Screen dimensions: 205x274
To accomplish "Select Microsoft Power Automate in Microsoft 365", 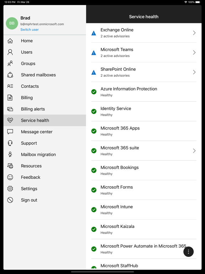I will click(x=144, y=249).
